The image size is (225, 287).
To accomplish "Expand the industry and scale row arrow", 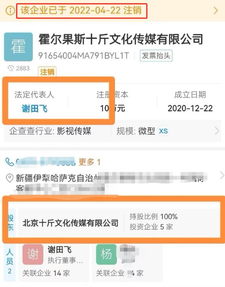I will tap(217, 131).
